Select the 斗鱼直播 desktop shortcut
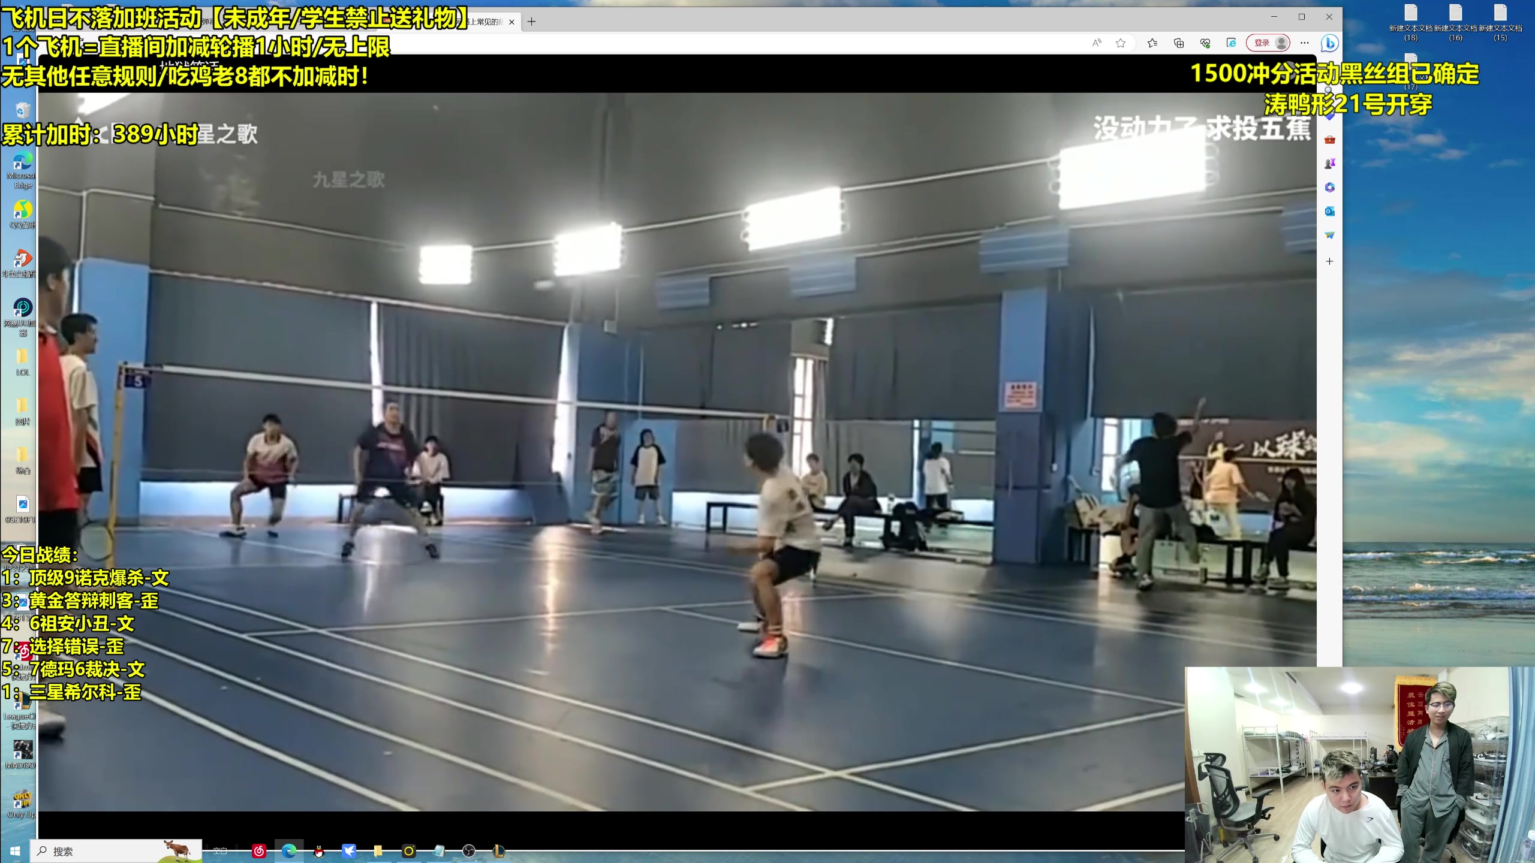1535x863 pixels. [x=21, y=264]
